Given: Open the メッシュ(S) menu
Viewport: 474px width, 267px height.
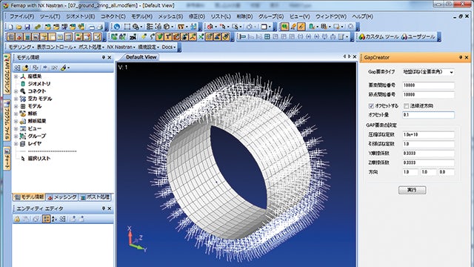Looking at the screenshot, I should tap(170, 16).
